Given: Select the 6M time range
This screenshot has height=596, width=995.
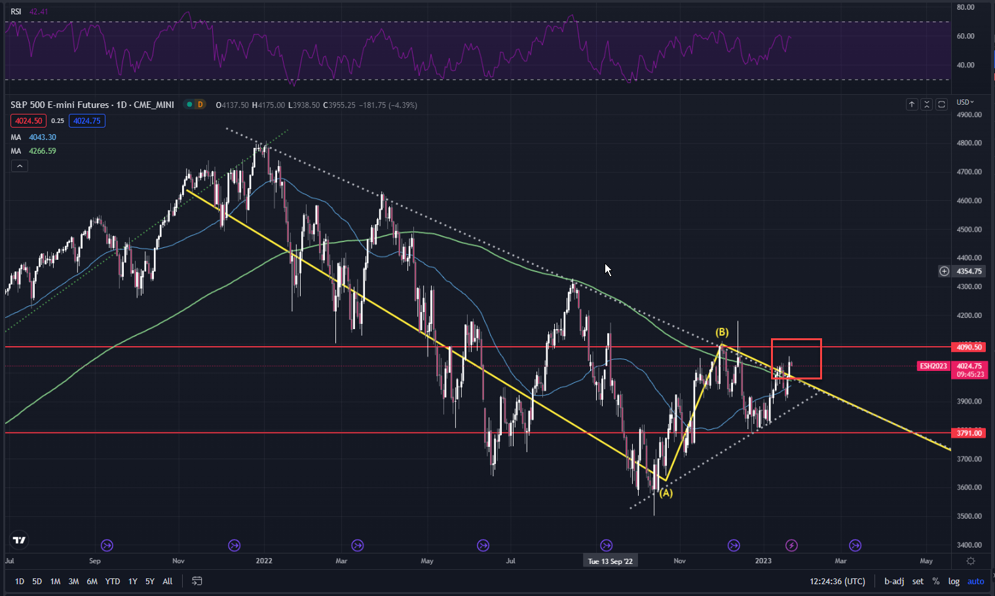Looking at the screenshot, I should 92,581.
